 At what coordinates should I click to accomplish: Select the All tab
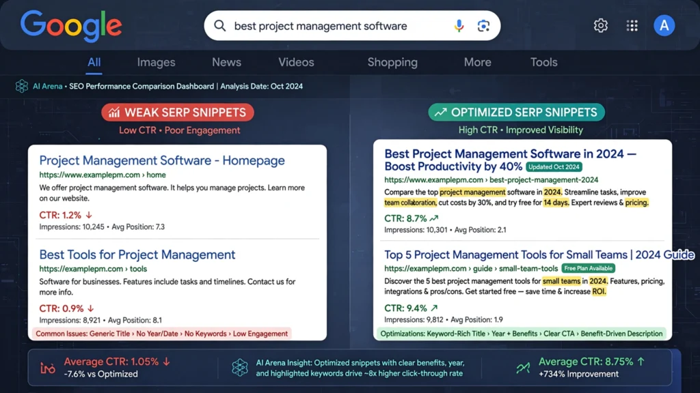tap(94, 62)
